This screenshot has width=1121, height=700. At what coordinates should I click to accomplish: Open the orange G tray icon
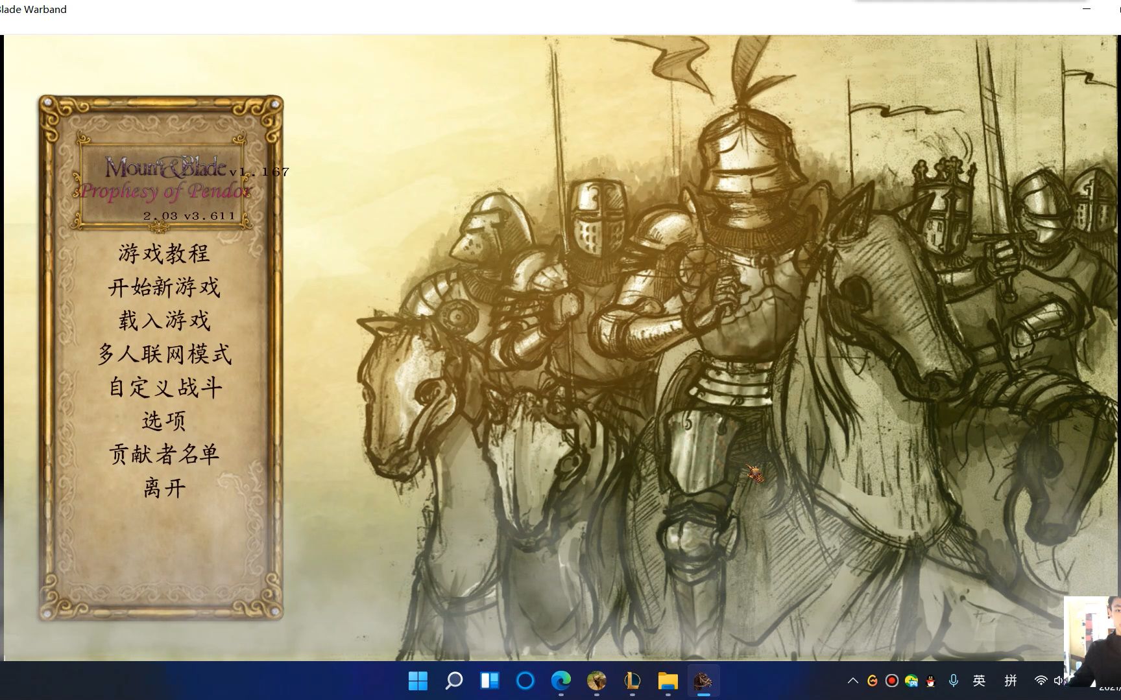[x=873, y=681]
